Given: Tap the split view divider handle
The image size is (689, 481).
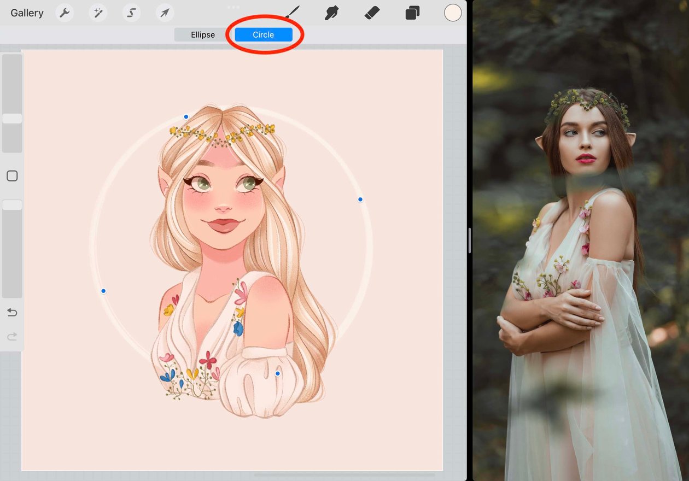Looking at the screenshot, I should [x=470, y=241].
